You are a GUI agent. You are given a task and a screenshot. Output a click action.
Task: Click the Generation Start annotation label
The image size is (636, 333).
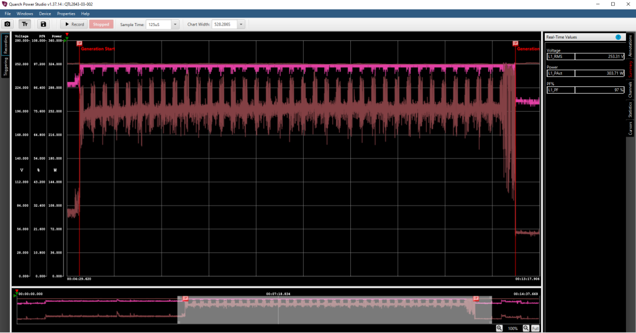pos(98,48)
